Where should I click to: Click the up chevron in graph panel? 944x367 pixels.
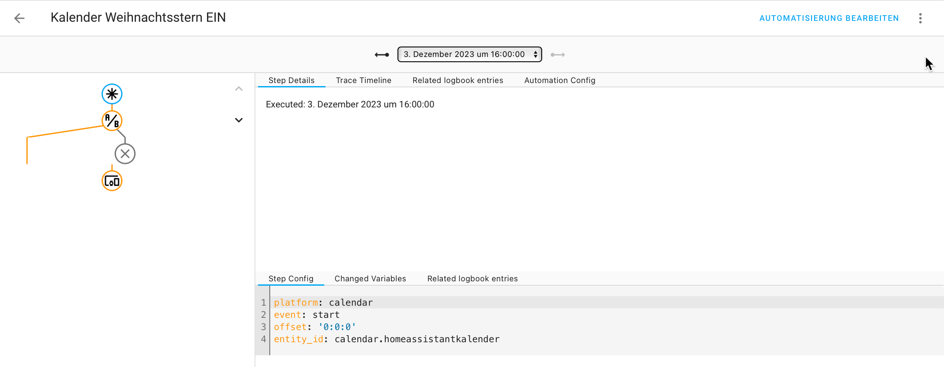tap(238, 89)
